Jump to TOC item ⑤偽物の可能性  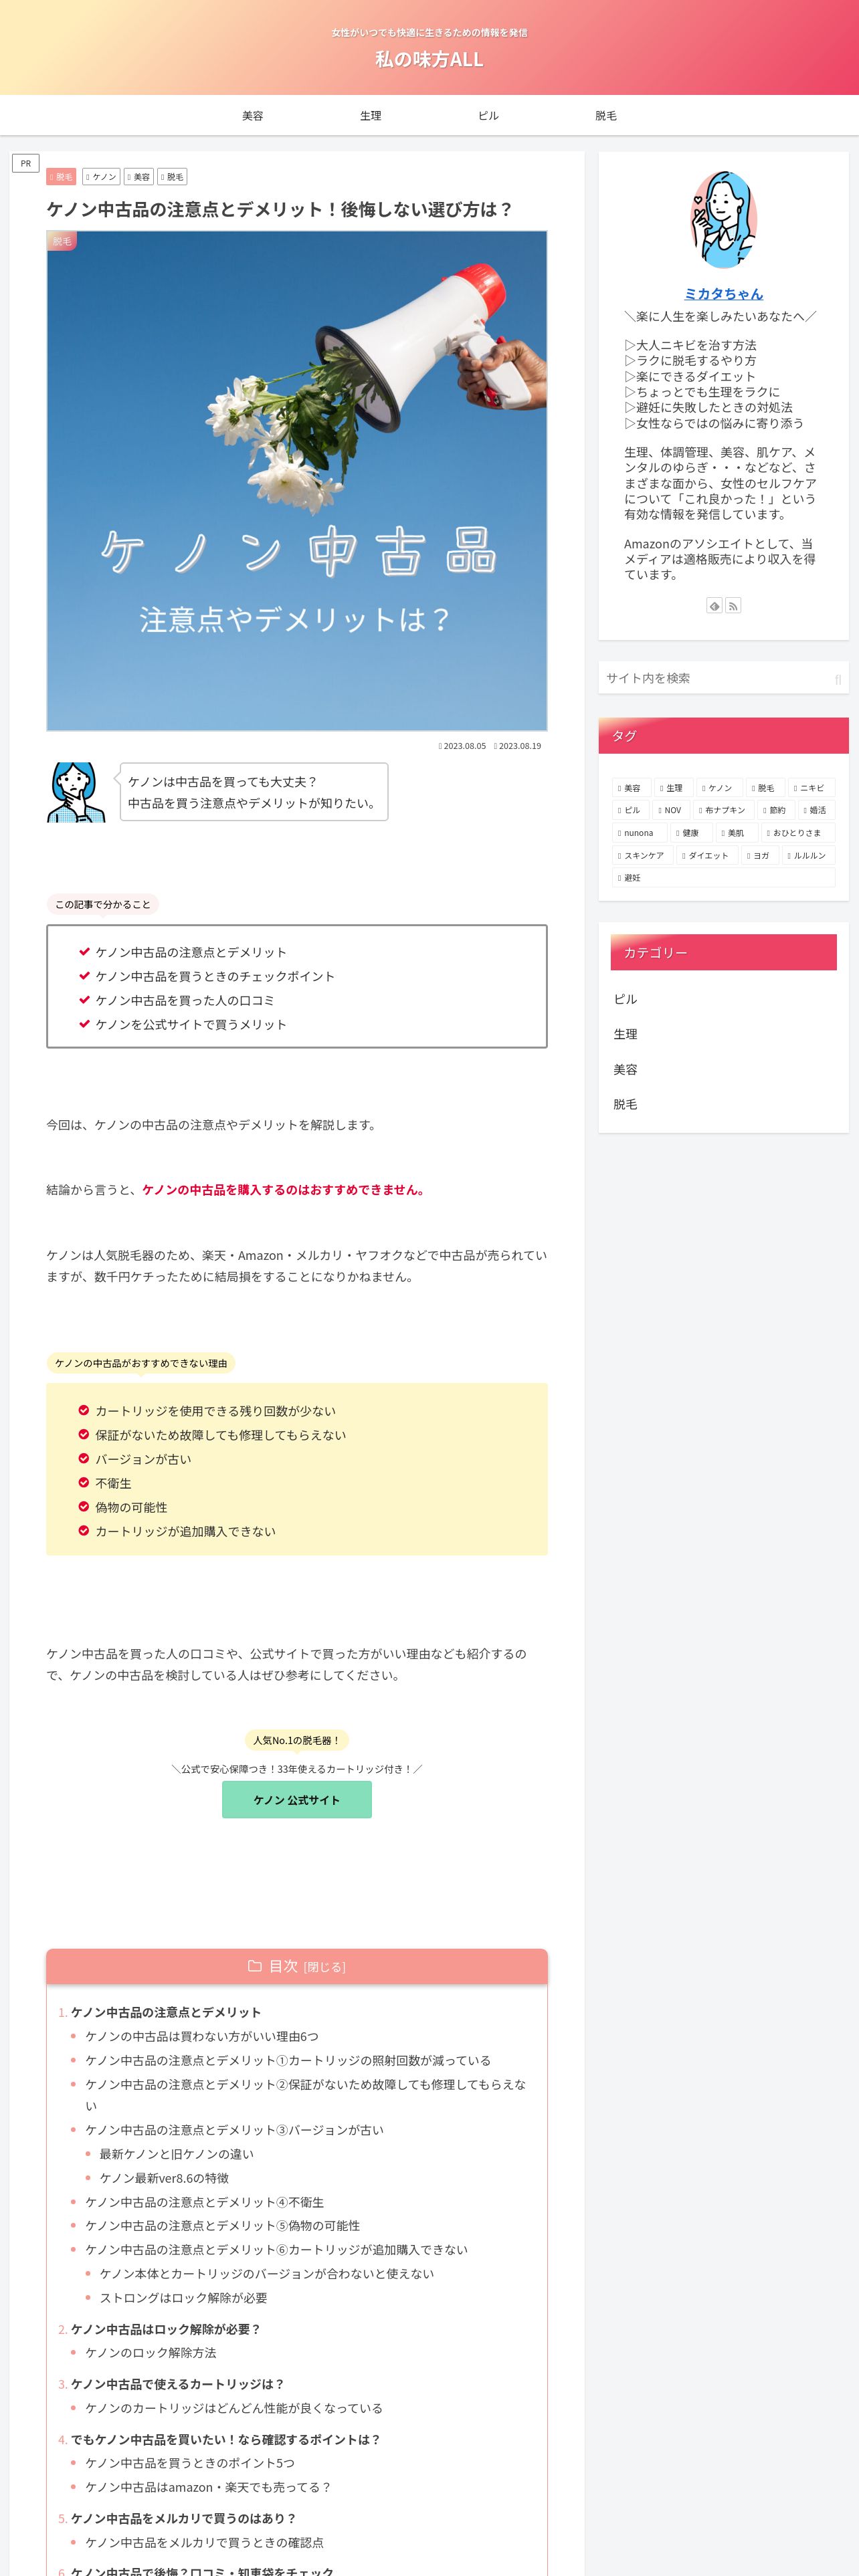click(223, 2226)
